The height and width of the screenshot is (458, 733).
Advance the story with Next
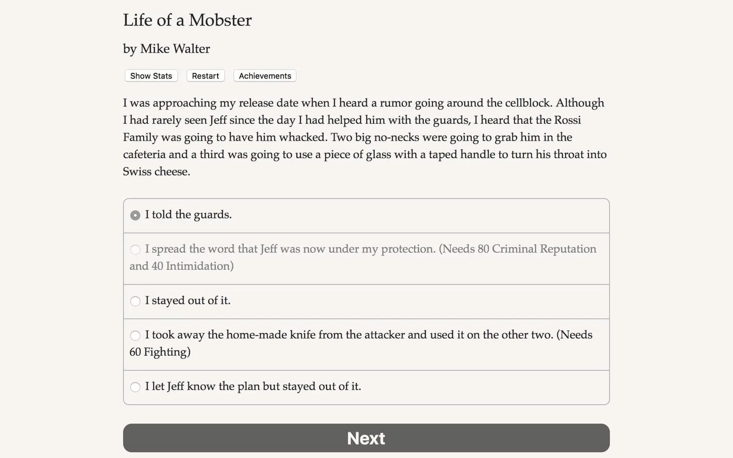[x=366, y=438]
